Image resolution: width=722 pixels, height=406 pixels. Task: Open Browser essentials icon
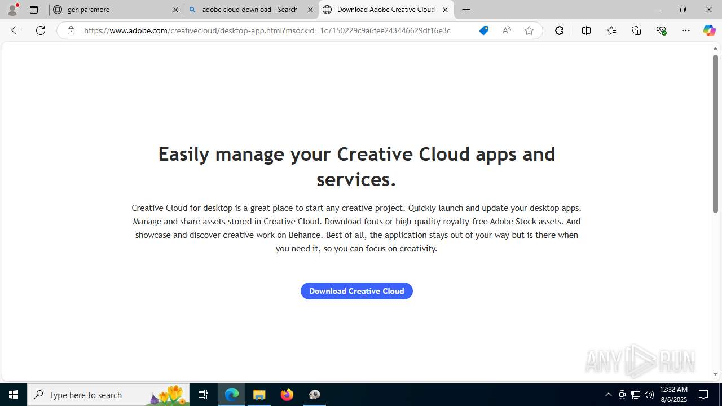coord(661,30)
